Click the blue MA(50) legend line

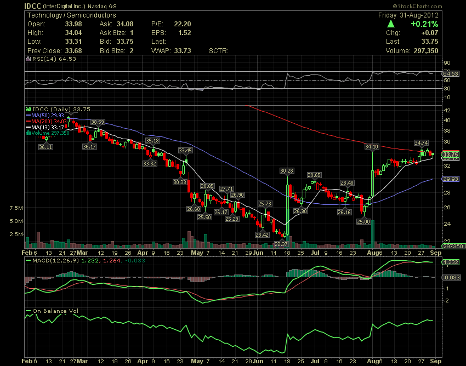[x=28, y=115]
